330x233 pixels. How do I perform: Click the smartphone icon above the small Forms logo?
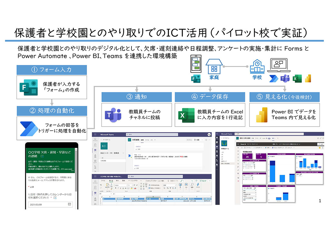196,64
